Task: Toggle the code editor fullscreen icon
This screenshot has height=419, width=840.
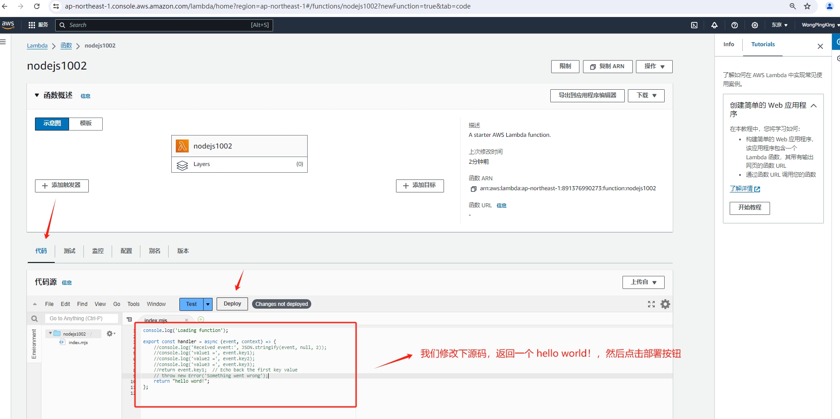Action: (x=651, y=304)
